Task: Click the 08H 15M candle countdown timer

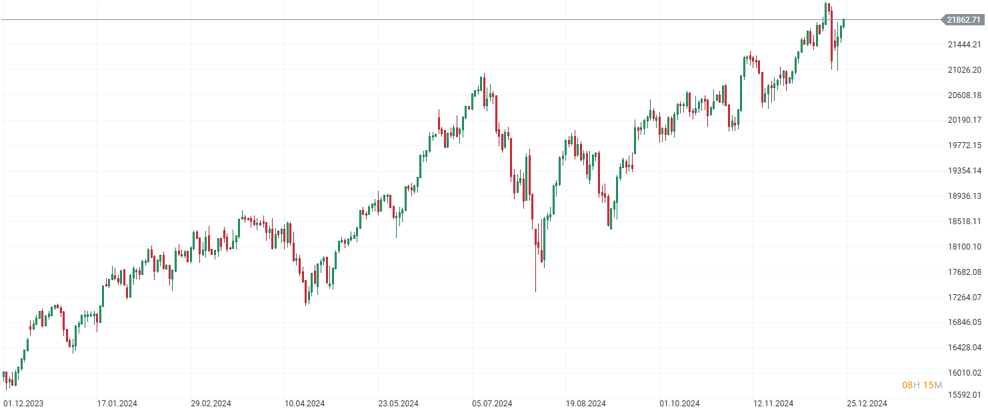Action: [922, 385]
